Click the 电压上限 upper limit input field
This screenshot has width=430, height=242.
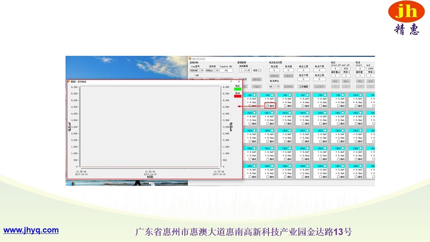click(x=304, y=70)
